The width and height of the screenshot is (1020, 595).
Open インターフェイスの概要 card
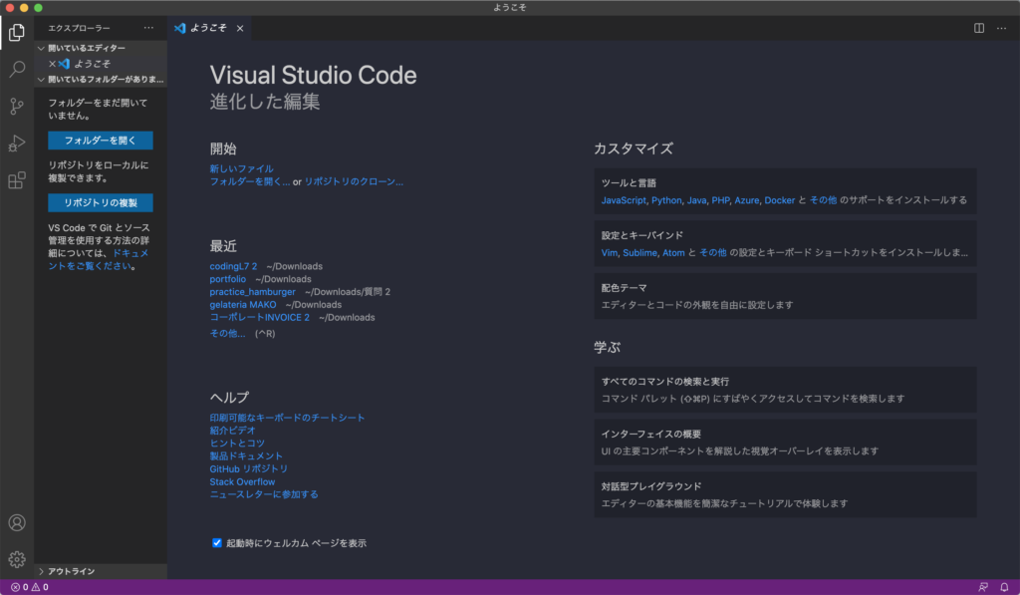pyautogui.click(x=785, y=443)
